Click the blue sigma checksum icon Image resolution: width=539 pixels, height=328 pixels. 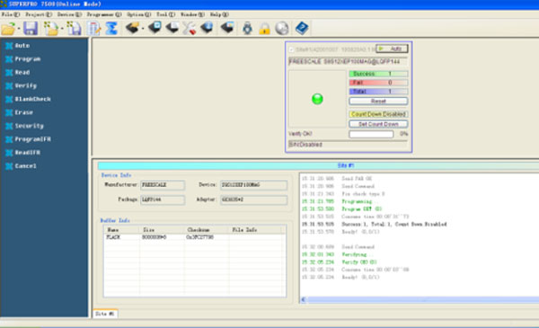tap(111, 28)
